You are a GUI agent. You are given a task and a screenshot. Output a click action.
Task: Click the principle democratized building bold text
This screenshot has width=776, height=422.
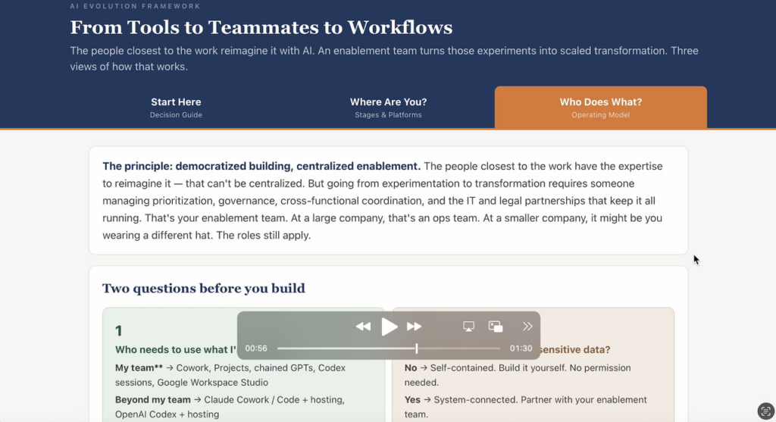[261, 166]
